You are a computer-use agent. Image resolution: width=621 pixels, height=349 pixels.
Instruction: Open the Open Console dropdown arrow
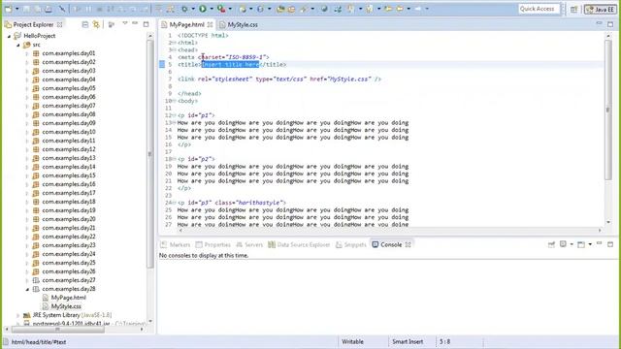(590, 244)
